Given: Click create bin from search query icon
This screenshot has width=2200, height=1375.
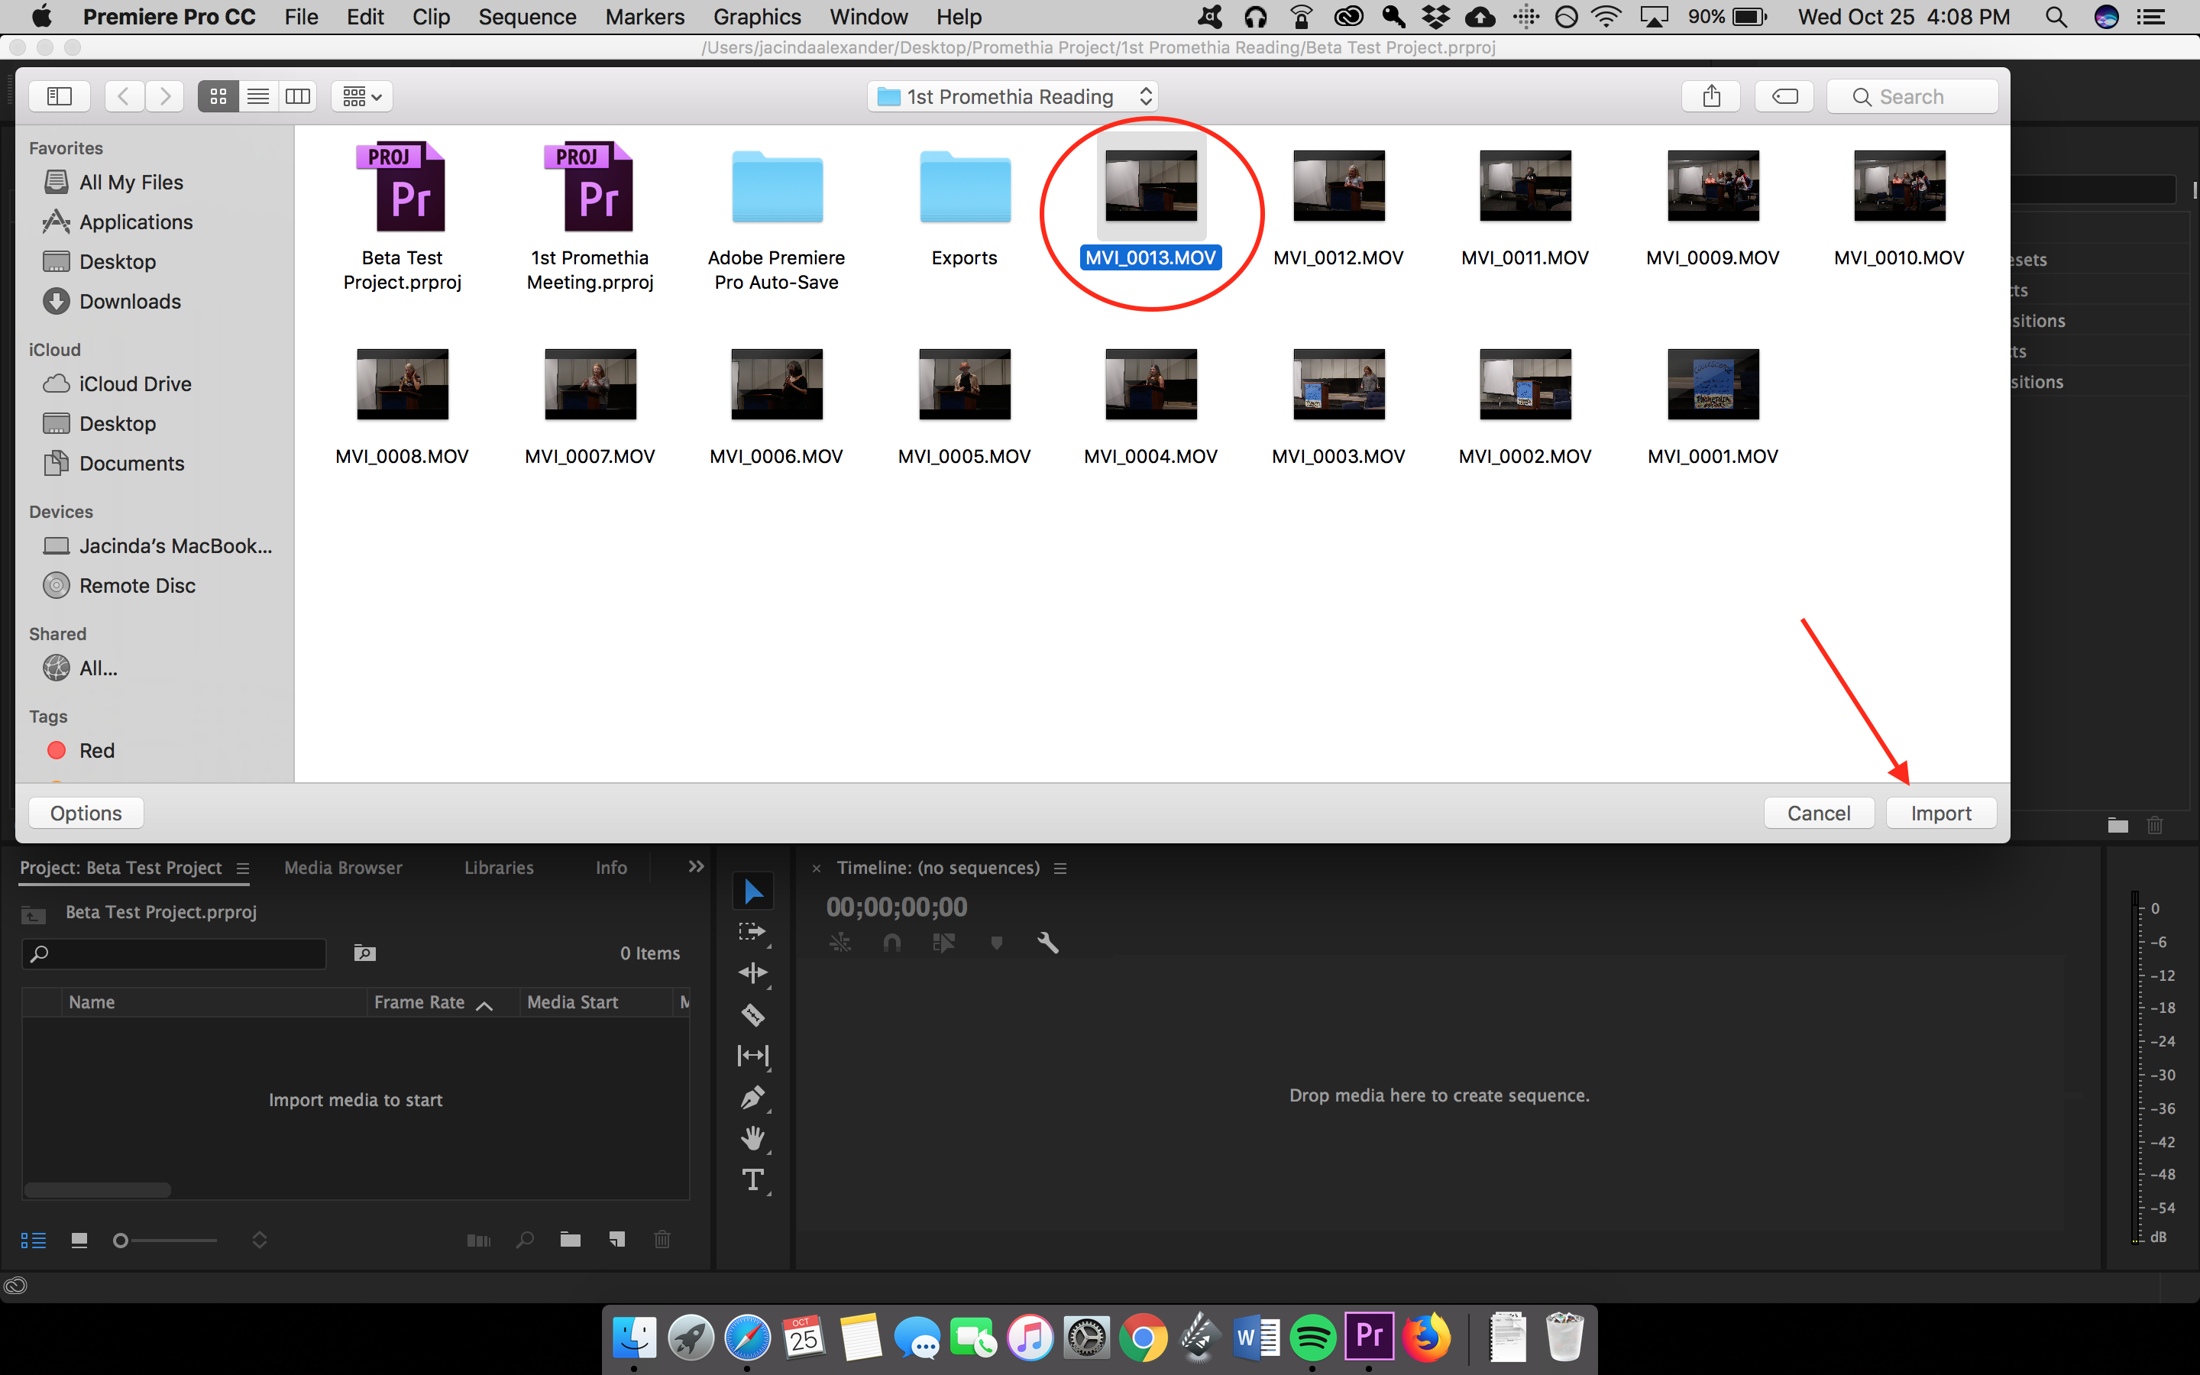Looking at the screenshot, I should tap(364, 953).
